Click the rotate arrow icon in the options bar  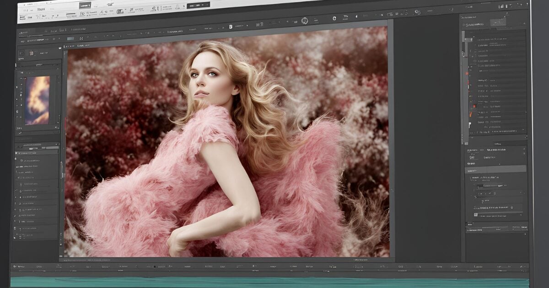[334, 18]
